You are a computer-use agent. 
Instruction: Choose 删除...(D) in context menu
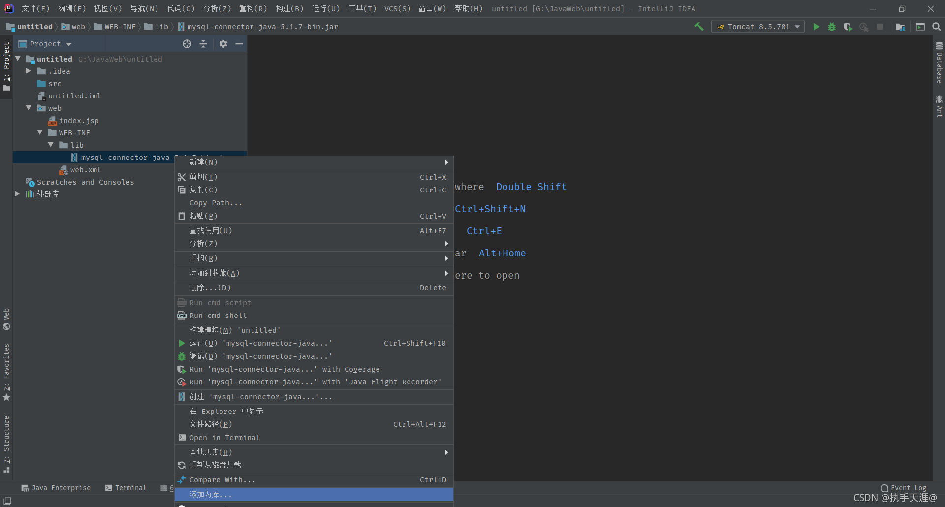pyautogui.click(x=314, y=288)
